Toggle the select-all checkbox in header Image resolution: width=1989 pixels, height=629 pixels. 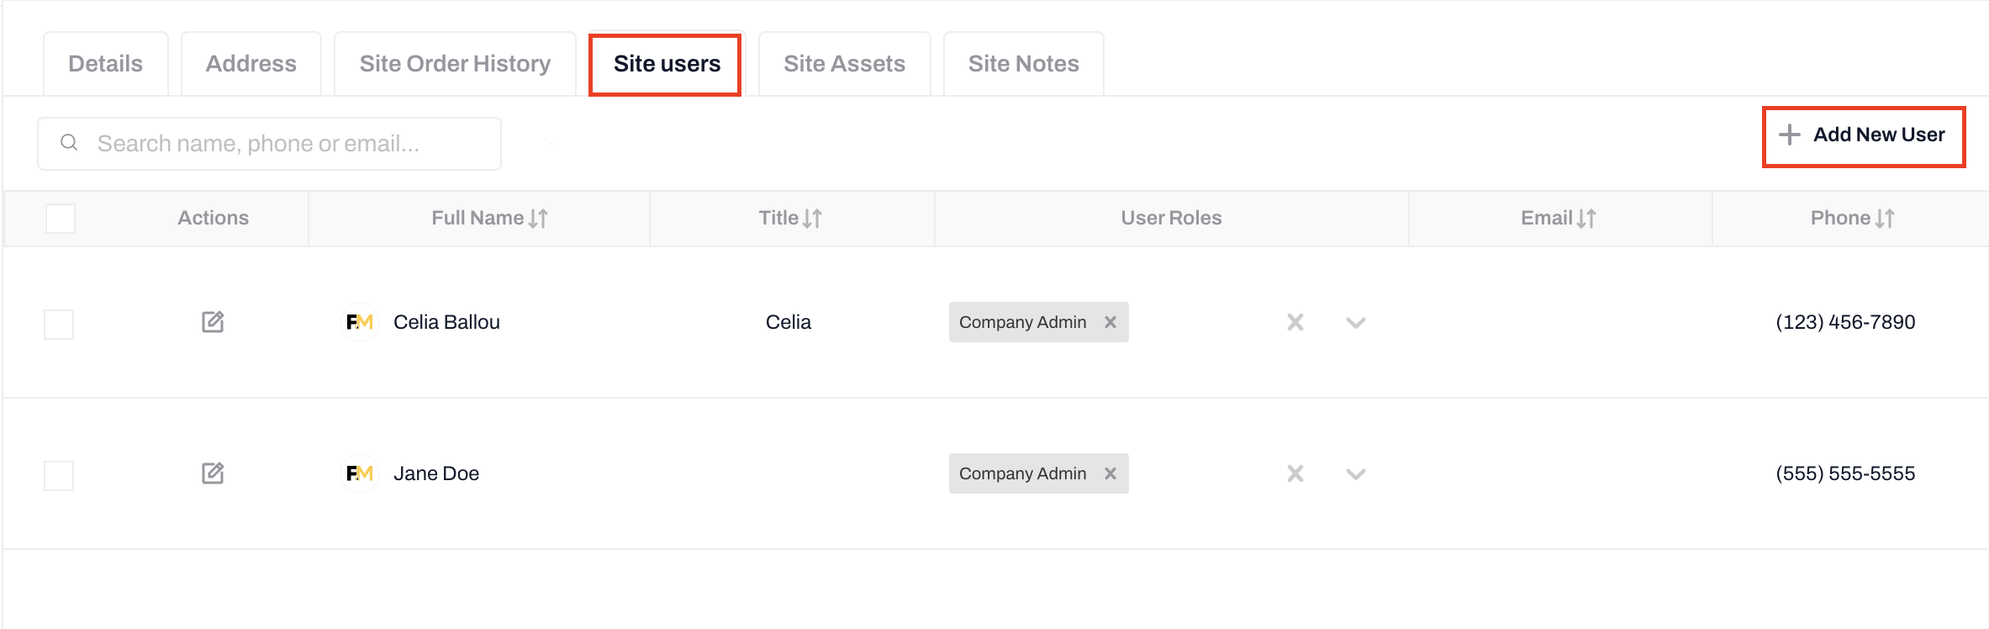(x=61, y=219)
